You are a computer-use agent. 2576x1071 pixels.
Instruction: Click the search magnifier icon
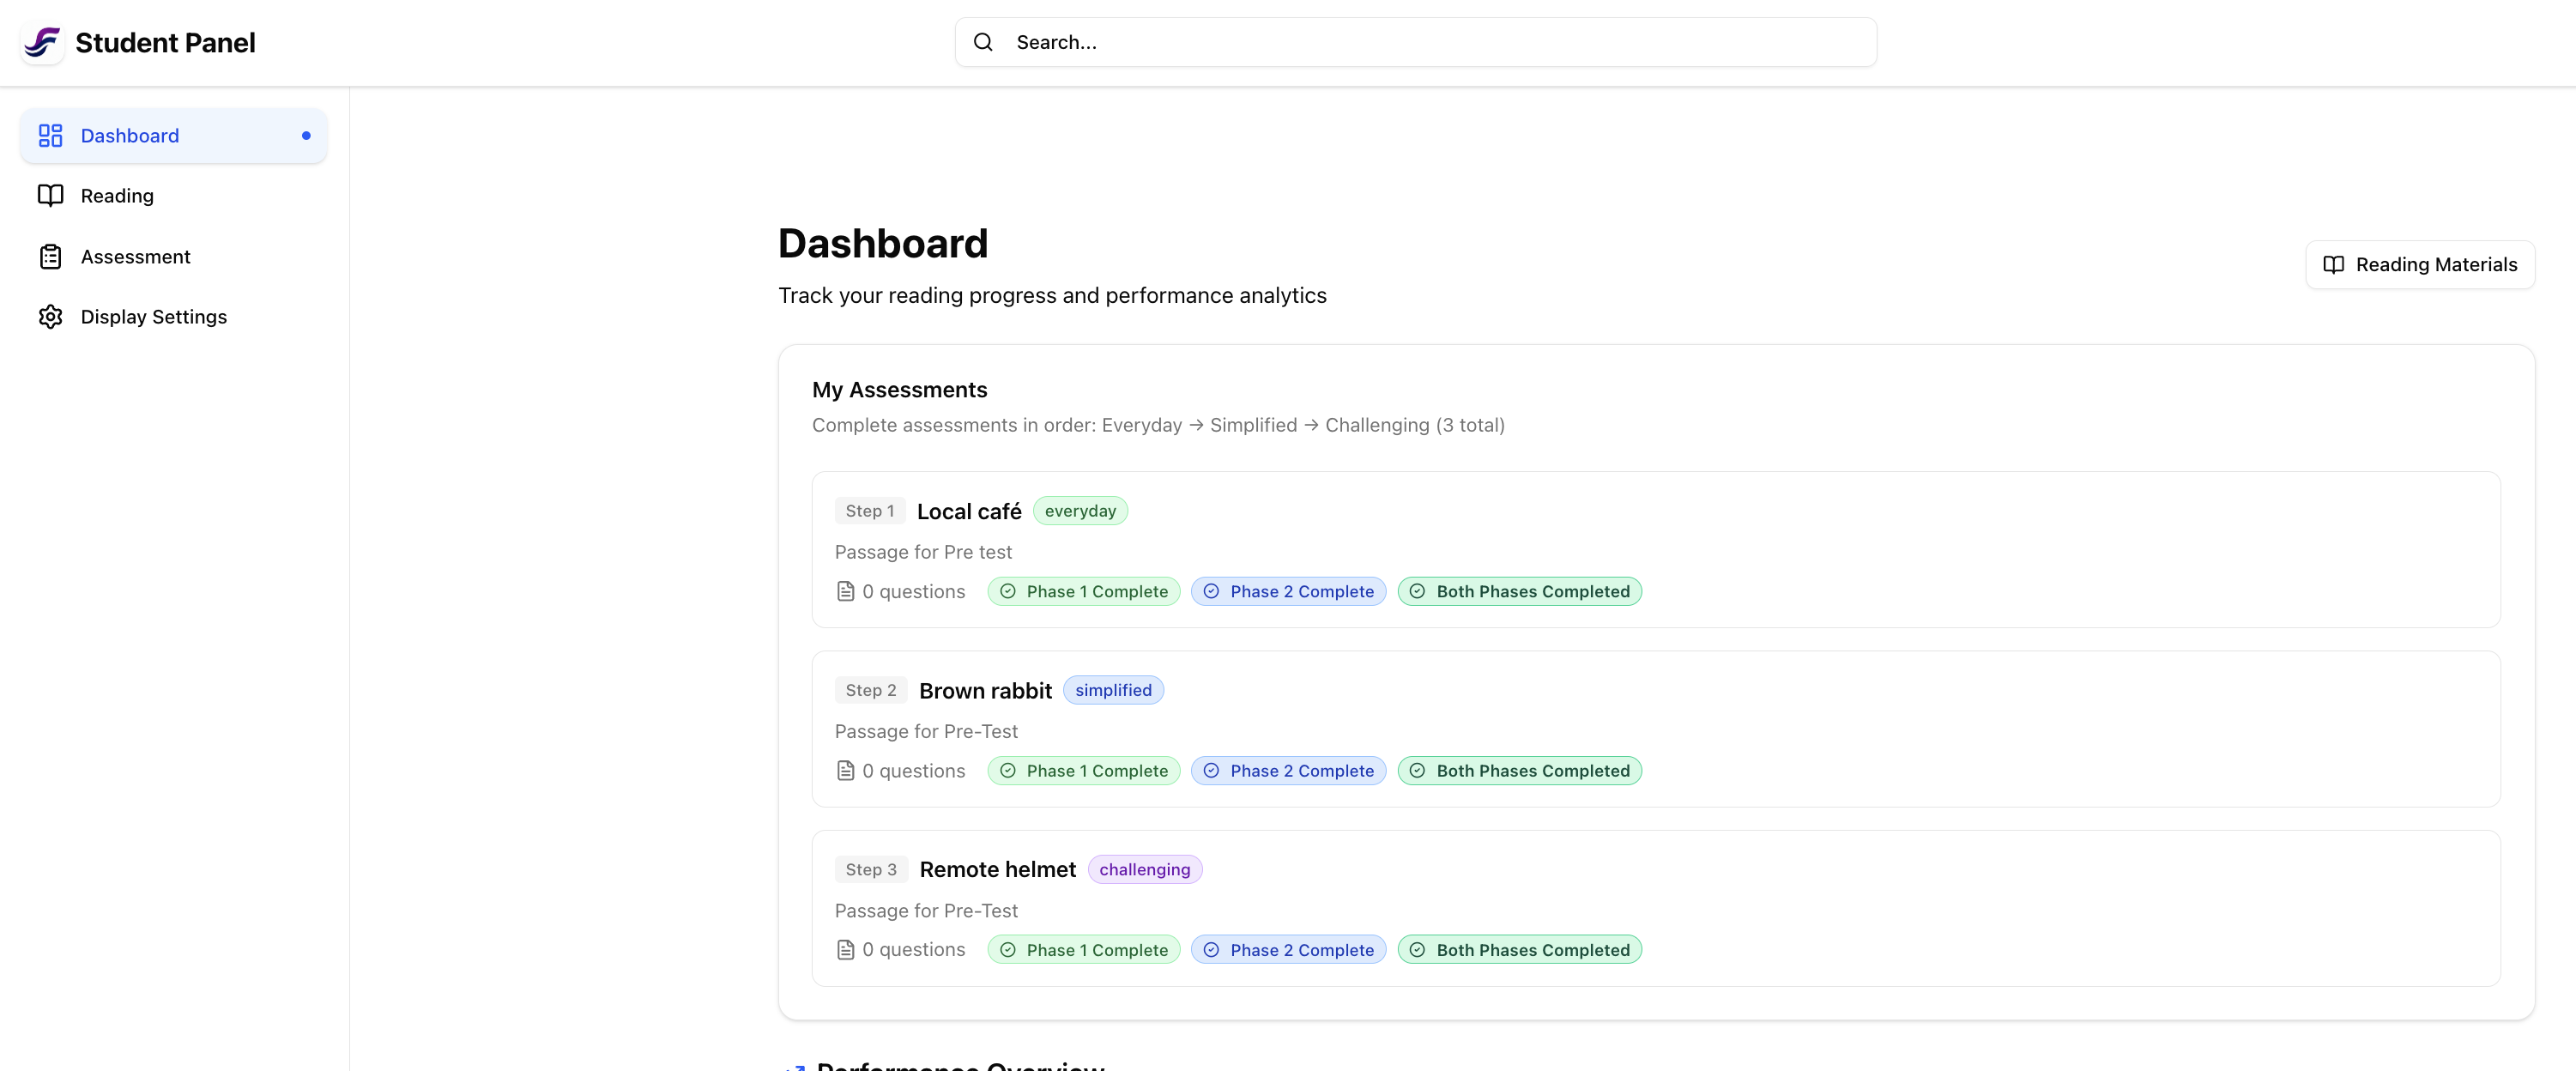(983, 42)
